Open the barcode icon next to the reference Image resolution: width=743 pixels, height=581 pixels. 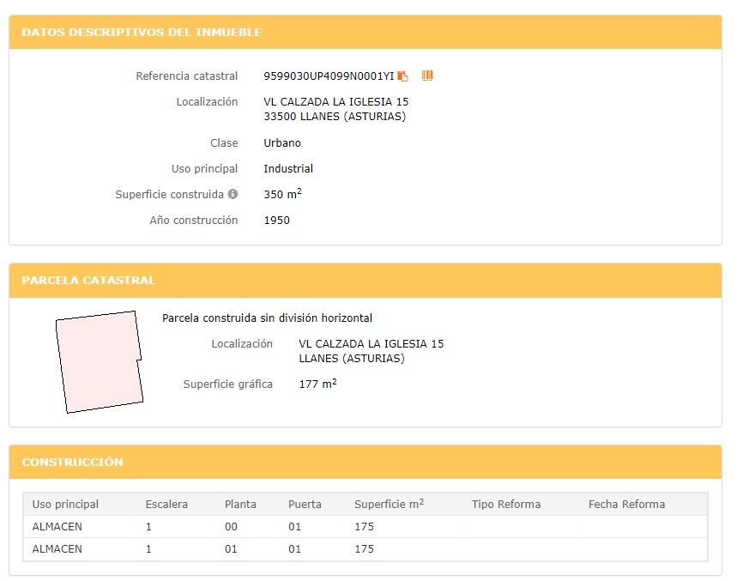pos(427,76)
